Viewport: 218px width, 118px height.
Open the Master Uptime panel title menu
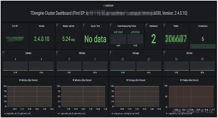(x=69, y=26)
